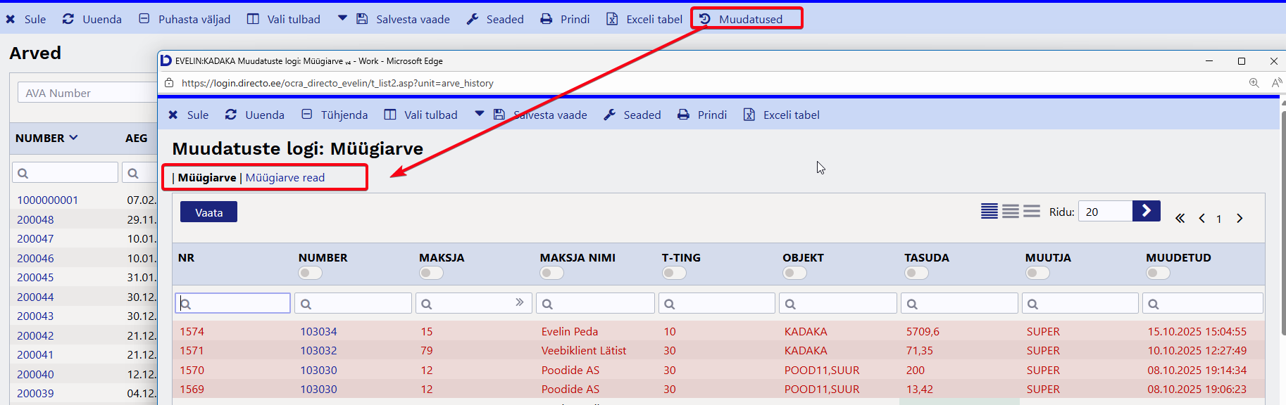Toggle the switch under NUMBER column header
This screenshot has width=1286, height=405.
pyautogui.click(x=310, y=273)
